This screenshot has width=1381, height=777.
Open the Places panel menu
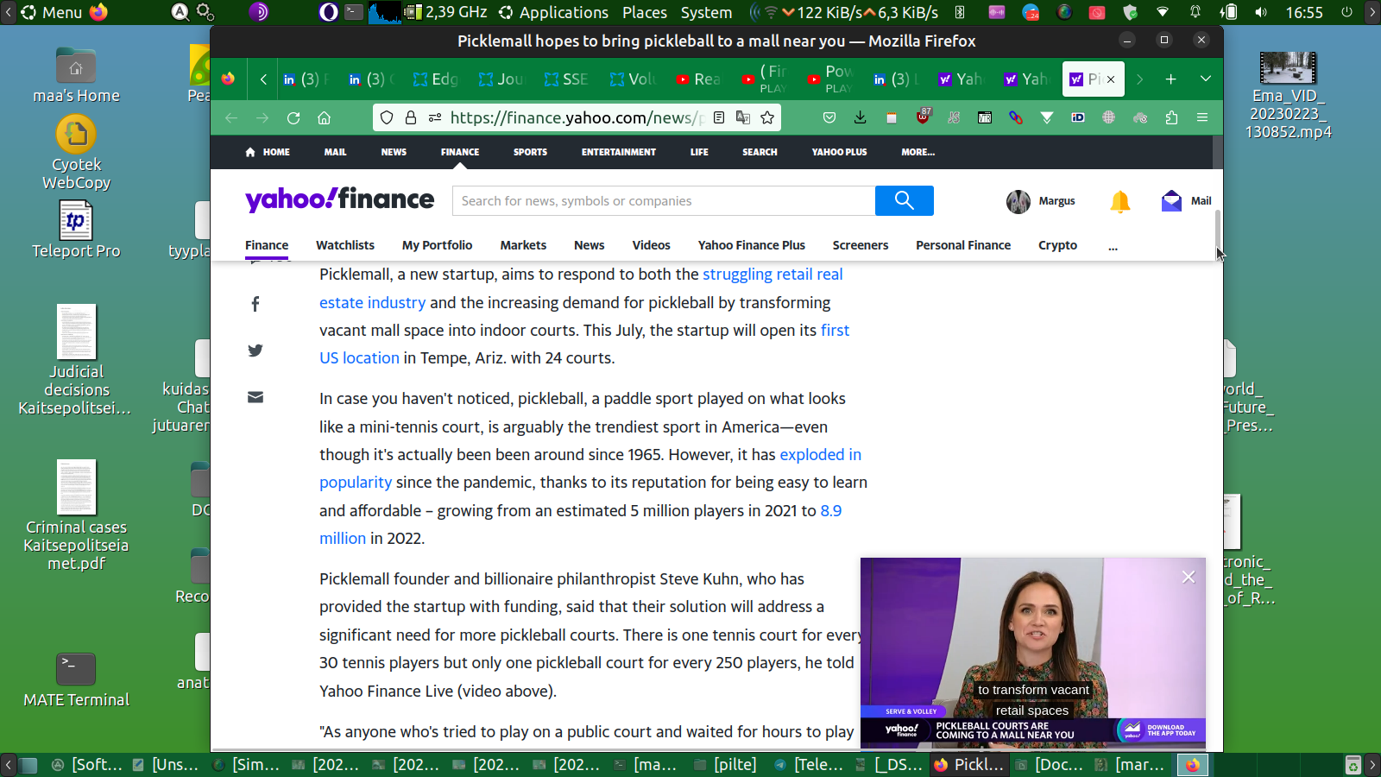point(645,12)
